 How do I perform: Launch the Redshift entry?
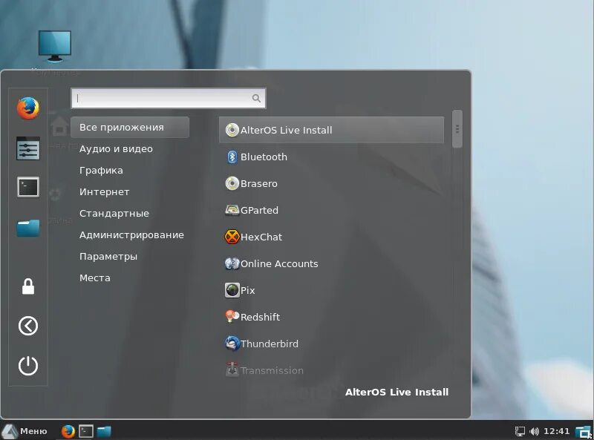coord(331,317)
